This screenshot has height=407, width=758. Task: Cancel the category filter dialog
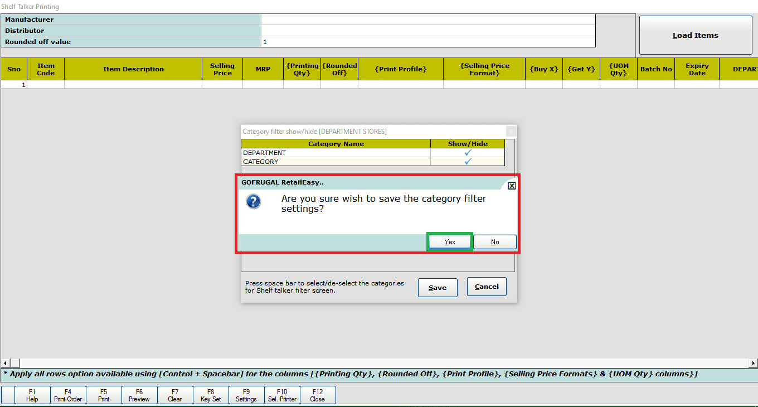[487, 287]
